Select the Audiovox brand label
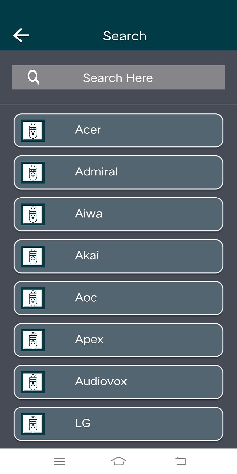Screen dimensions: 237x474 101,381
